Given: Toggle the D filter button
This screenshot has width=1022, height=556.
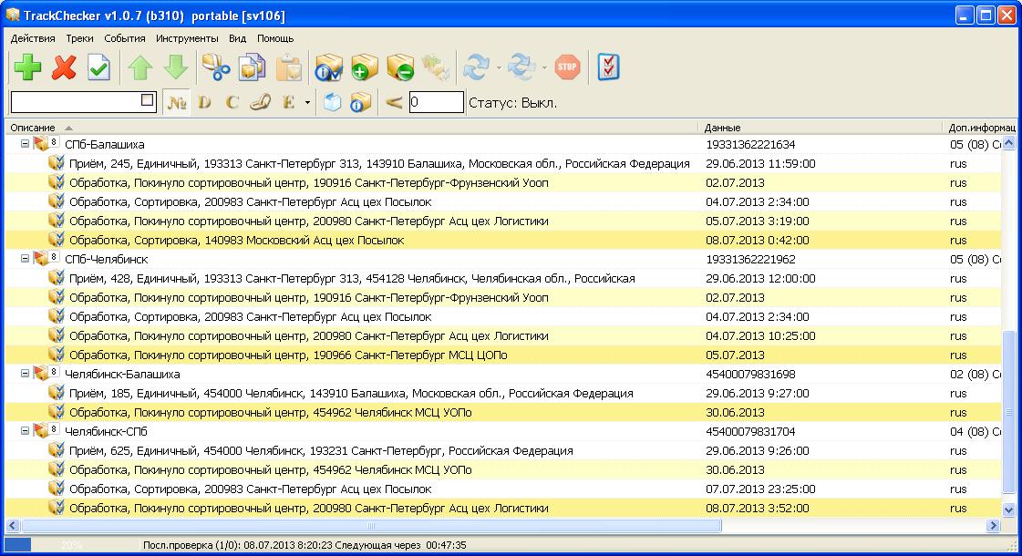Looking at the screenshot, I should click(x=204, y=102).
